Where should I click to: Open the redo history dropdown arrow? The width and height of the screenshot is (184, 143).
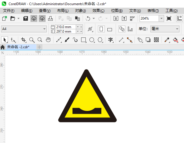click(x=107, y=18)
